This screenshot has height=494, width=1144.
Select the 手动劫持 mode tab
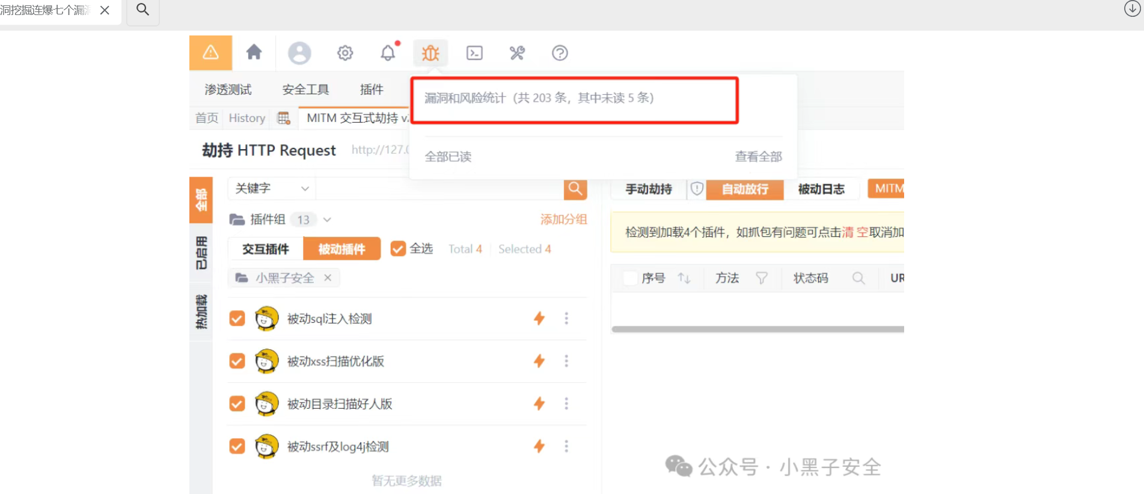tap(648, 189)
